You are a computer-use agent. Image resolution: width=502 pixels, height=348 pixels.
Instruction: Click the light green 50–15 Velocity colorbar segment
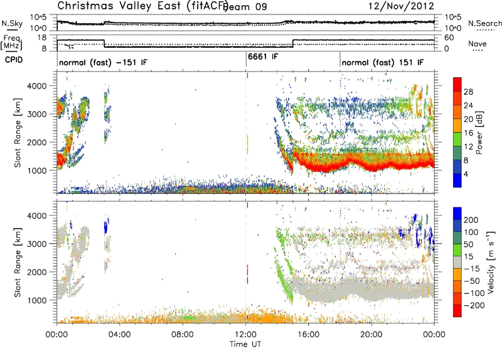457,250
